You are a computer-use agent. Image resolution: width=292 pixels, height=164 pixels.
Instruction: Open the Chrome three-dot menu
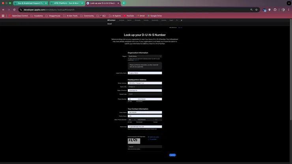288,9
